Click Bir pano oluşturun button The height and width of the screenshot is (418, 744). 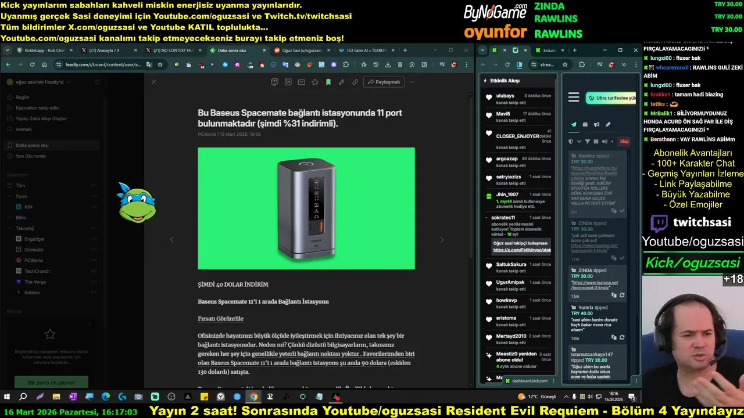point(51,383)
